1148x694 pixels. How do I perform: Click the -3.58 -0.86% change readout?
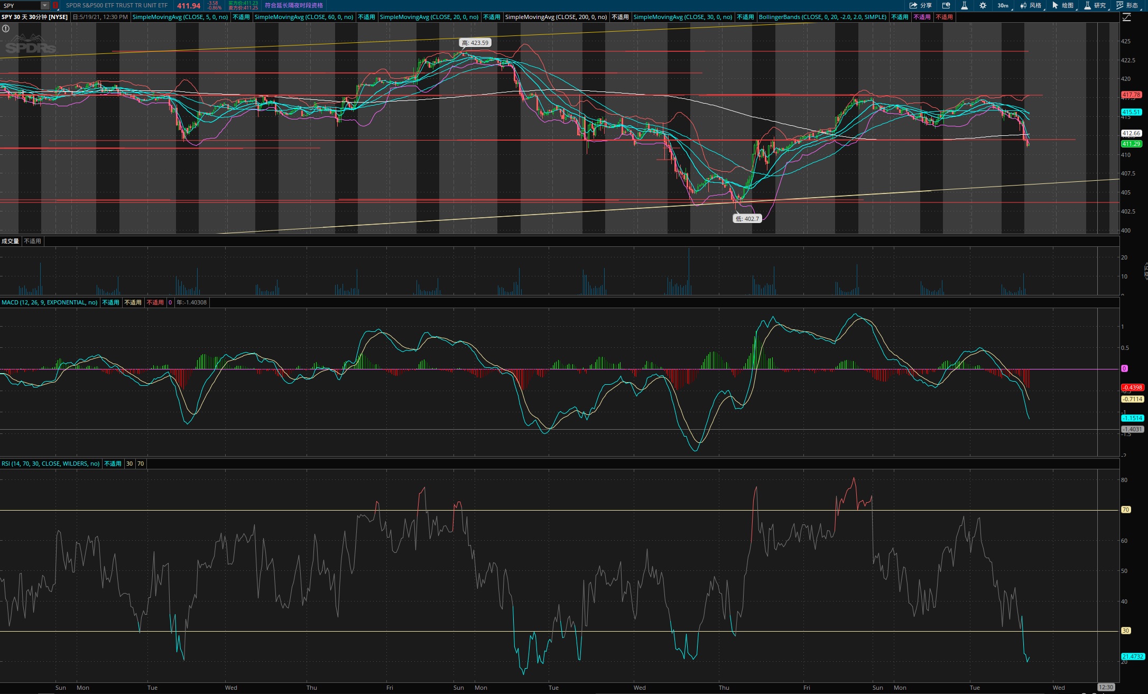[214, 5]
